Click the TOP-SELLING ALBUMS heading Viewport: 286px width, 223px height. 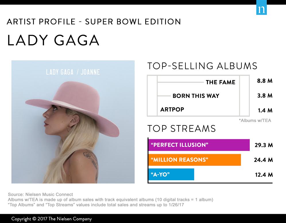[202, 66]
